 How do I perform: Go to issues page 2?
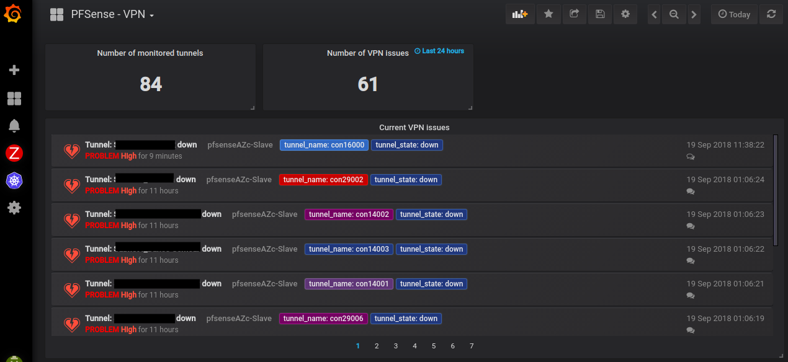click(x=377, y=346)
